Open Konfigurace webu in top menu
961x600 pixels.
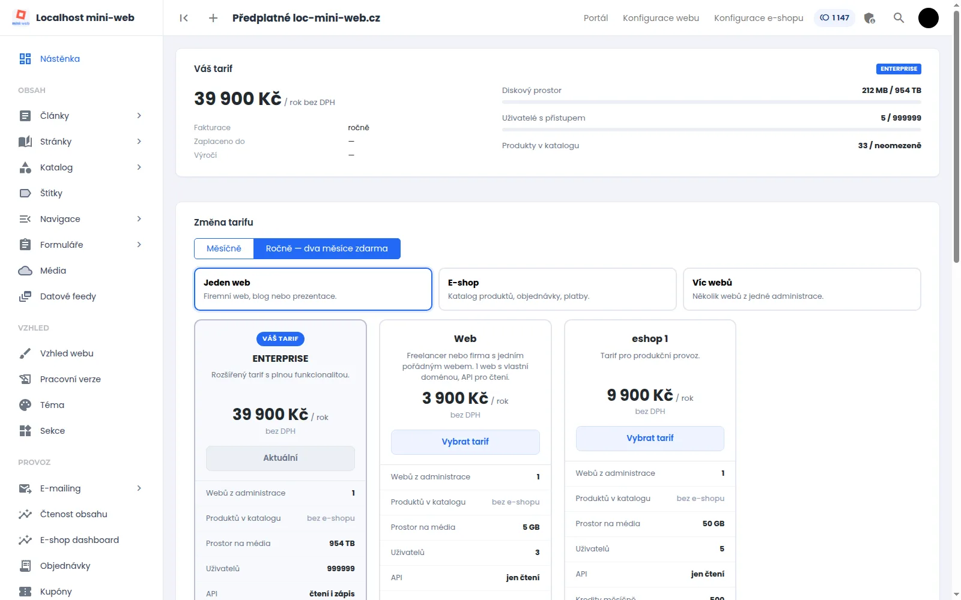tap(661, 18)
